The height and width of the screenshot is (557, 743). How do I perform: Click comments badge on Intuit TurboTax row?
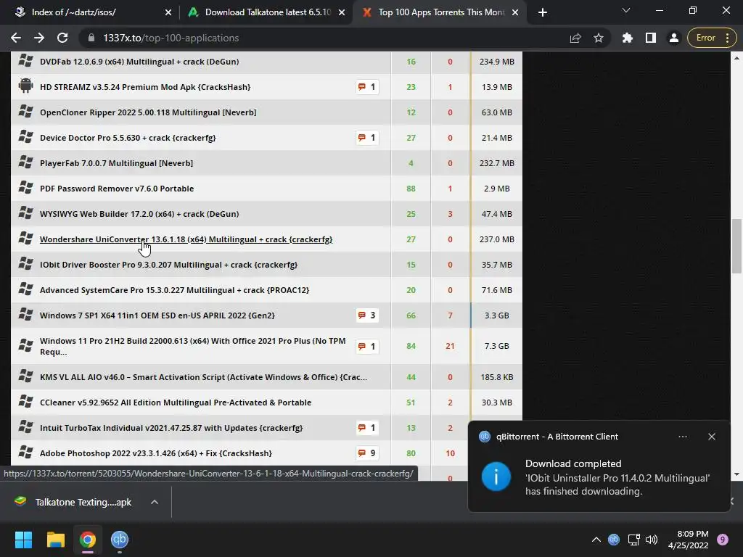(x=367, y=428)
